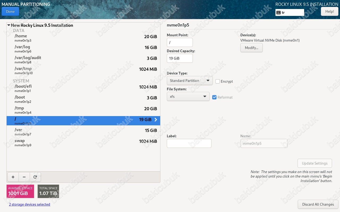Image resolution: width=340 pixels, height=212 pixels.
Task: Click the SYSTEM section header
Action: (x=21, y=81)
